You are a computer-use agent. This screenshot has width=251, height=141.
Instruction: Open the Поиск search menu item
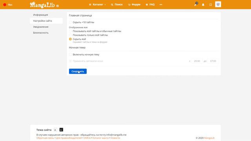(x=117, y=5)
